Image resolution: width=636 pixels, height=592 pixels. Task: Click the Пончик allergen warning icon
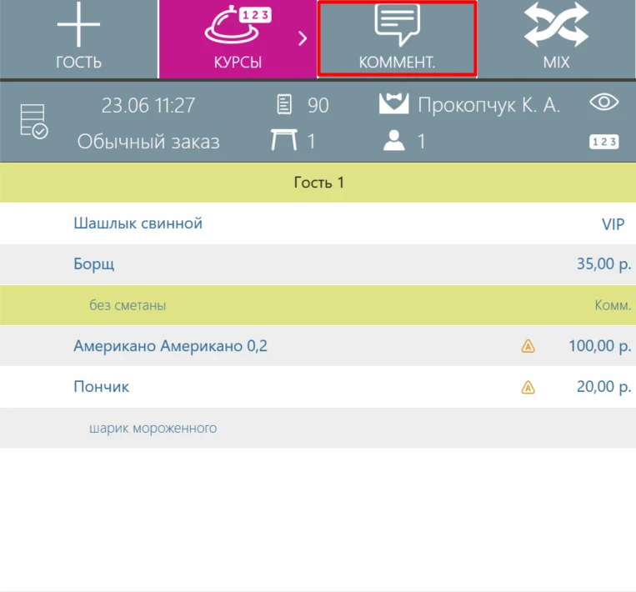[528, 387]
